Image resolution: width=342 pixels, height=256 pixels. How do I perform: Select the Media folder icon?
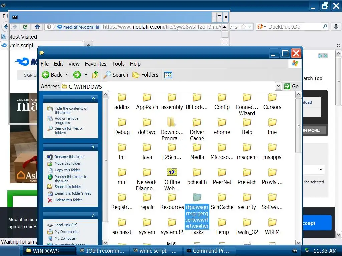tap(197, 147)
